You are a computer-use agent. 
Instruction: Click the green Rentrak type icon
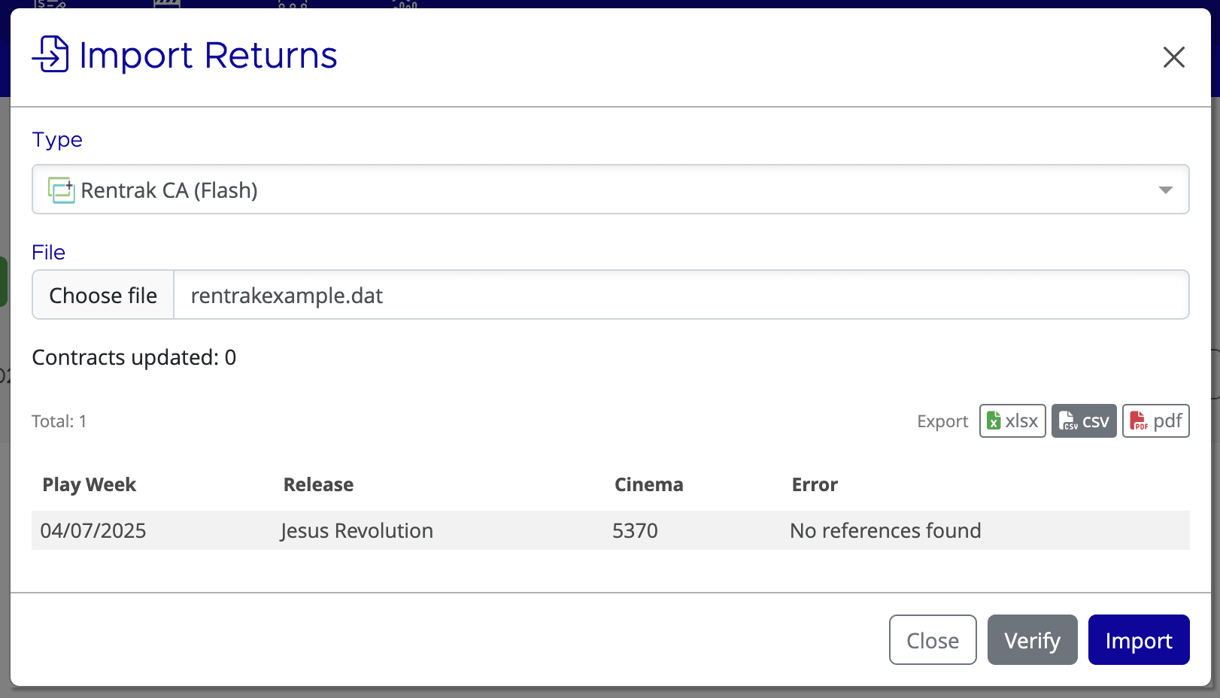coord(60,190)
